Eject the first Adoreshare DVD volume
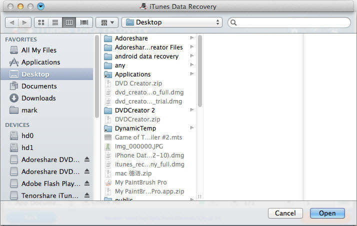357x226 pixels. pyautogui.click(x=86, y=159)
